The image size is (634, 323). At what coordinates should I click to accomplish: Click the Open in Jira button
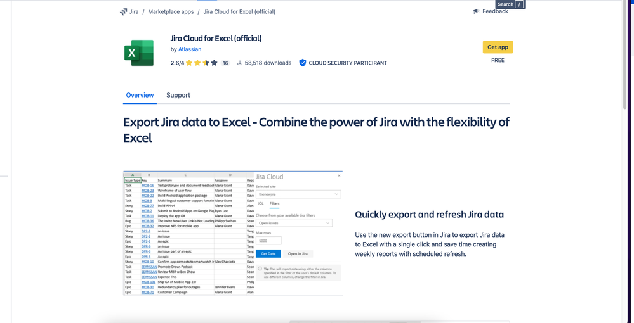tap(298, 254)
